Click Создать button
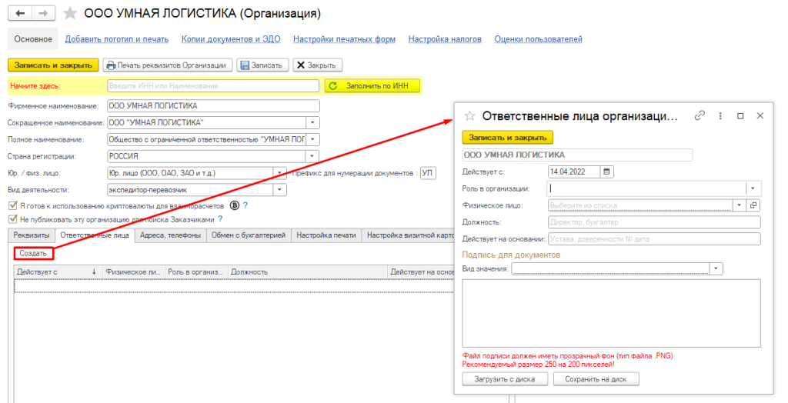788x403 pixels. tap(33, 253)
